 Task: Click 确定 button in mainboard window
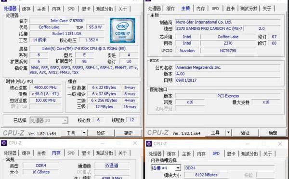tap(273, 133)
